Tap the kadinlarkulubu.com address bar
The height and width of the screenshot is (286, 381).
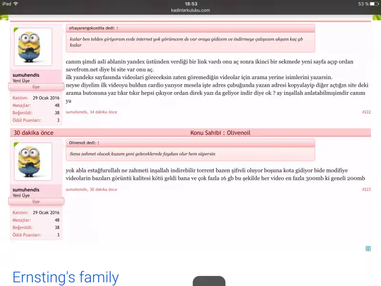[x=190, y=10]
